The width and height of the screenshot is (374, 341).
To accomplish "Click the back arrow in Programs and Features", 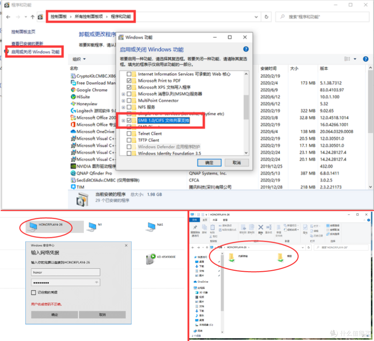I will (8, 17).
